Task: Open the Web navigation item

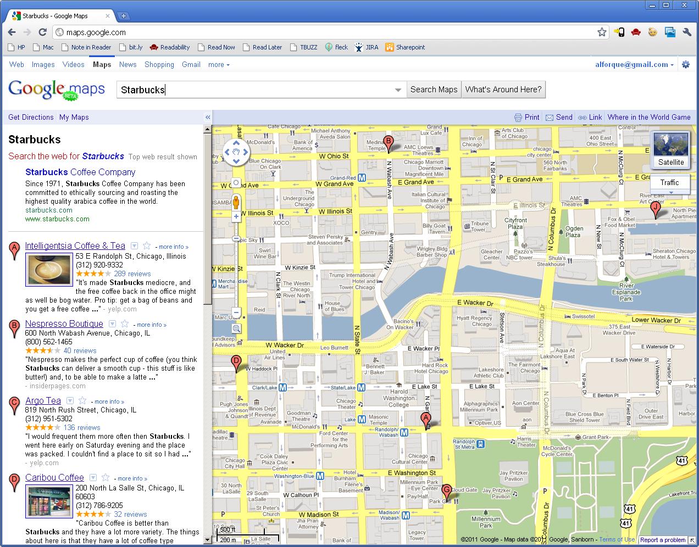Action: tap(16, 64)
